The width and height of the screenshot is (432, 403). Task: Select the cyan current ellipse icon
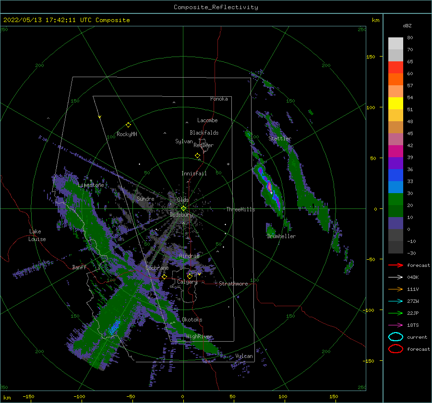pos(396,337)
